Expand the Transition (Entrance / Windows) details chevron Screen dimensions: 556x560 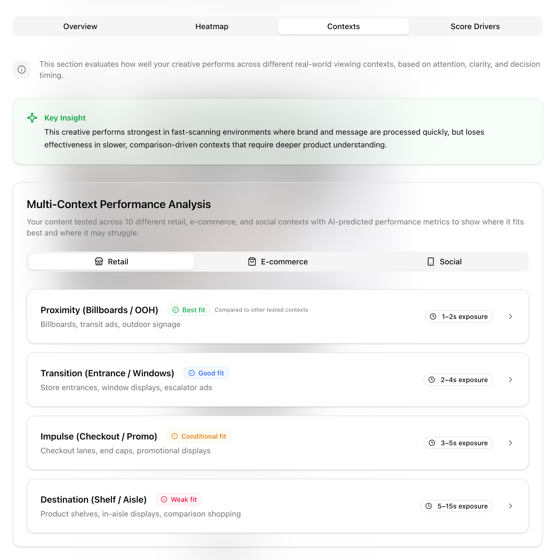pos(511,380)
